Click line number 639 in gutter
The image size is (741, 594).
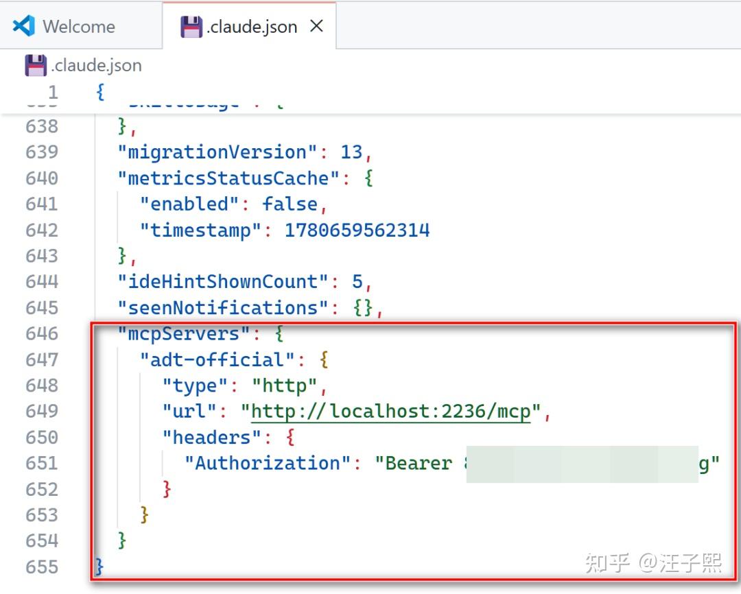coord(42,152)
